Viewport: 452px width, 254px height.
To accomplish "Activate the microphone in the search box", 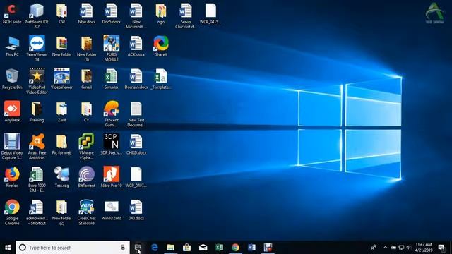I will pyautogui.click(x=123, y=248).
